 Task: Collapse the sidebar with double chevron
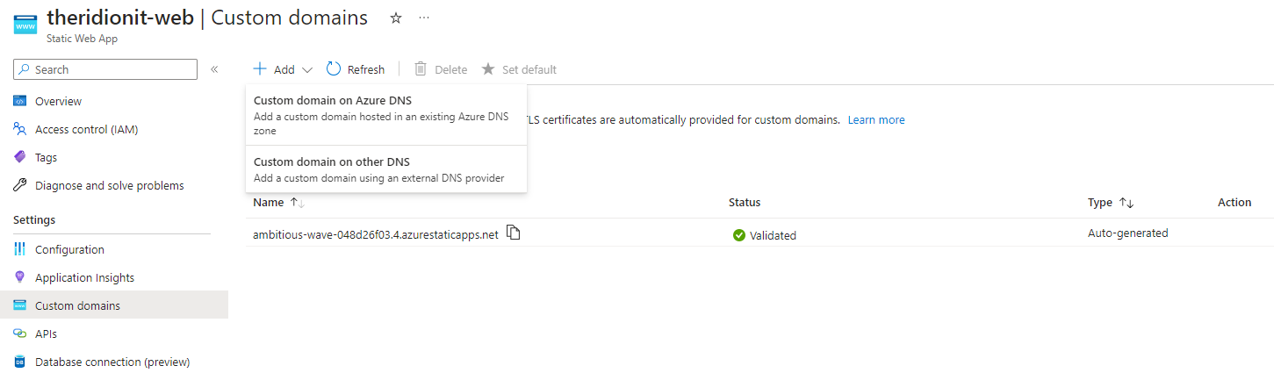tap(214, 69)
